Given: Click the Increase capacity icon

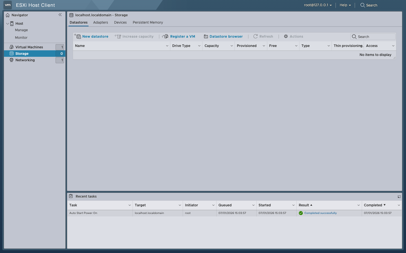Looking at the screenshot, I should [118, 36].
